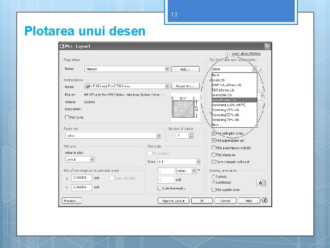Toggle the Plot with plot styles checkbox
This screenshot has width=330, height=248.
tap(214, 133)
